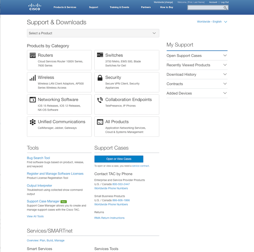
Task: Click phone number 866-606-1866
Action: tap(121, 200)
